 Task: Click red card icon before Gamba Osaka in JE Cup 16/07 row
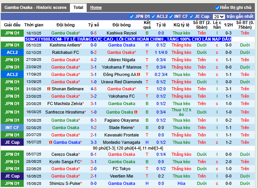click(51, 142)
